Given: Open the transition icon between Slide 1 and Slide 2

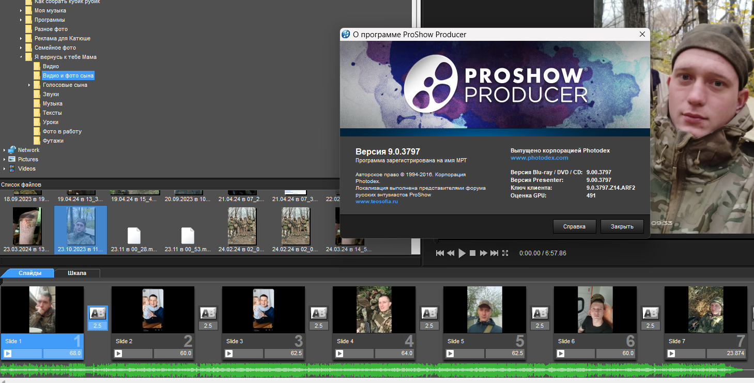Looking at the screenshot, I should 98,313.
